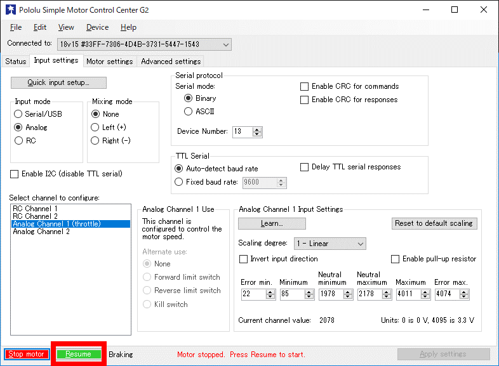
Task: Click the Error max. value field
Action: coord(448,294)
